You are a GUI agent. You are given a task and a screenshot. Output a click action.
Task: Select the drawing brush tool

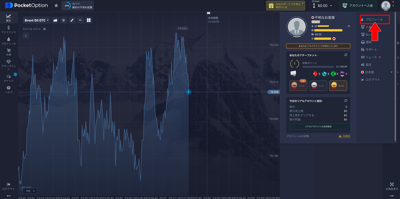(72, 20)
